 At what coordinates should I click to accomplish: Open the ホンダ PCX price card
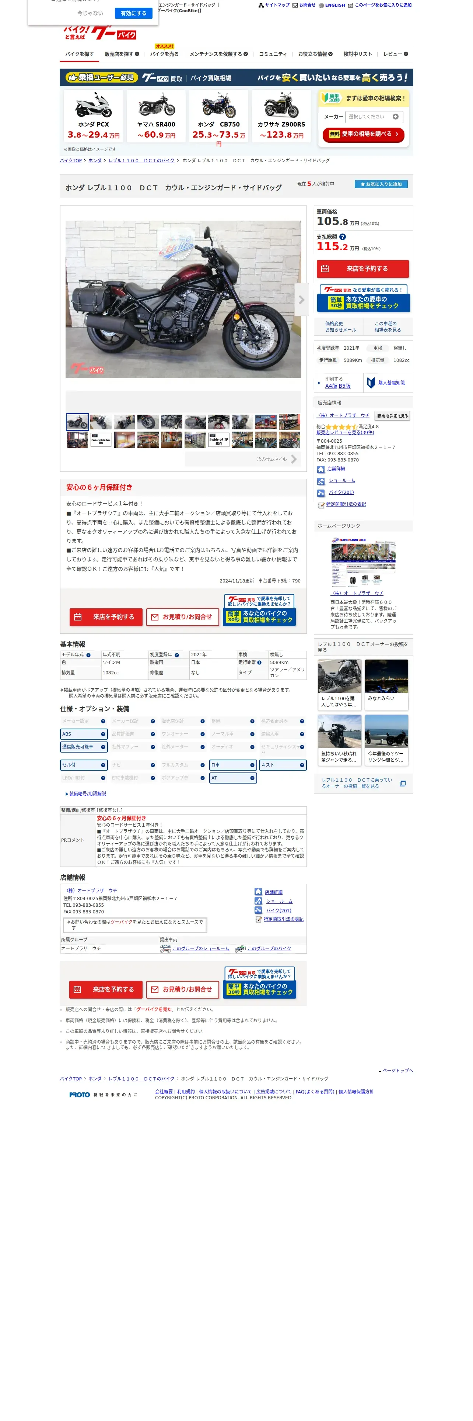[x=93, y=117]
